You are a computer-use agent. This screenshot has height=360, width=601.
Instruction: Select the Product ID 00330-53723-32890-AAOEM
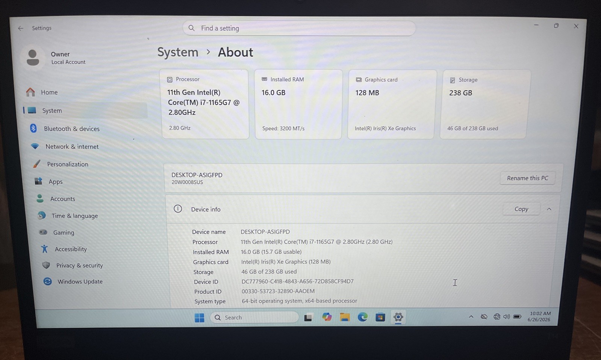(x=278, y=291)
